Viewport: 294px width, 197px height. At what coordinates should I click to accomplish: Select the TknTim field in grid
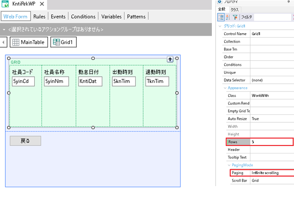pos(157,81)
